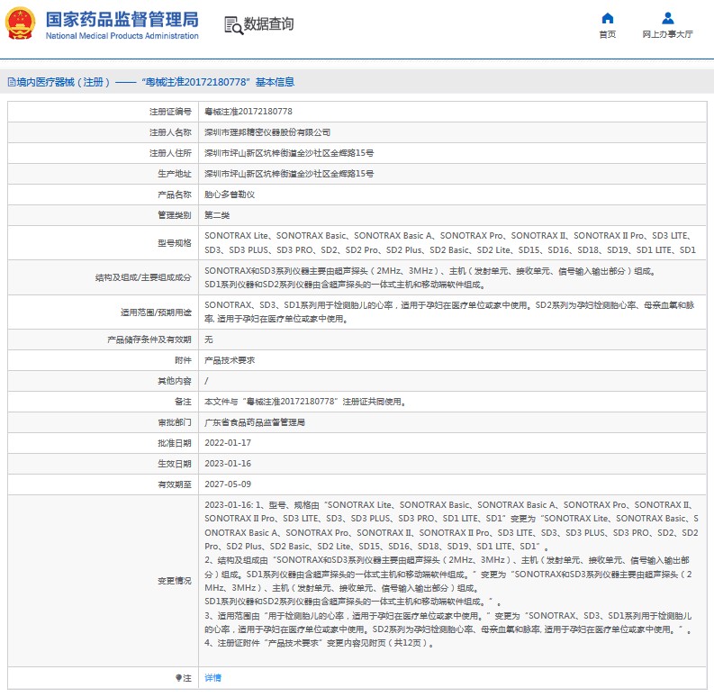Image resolution: width=714 pixels, height=697 pixels.
Task: Click the 批准日期 label
Action: 175,443
